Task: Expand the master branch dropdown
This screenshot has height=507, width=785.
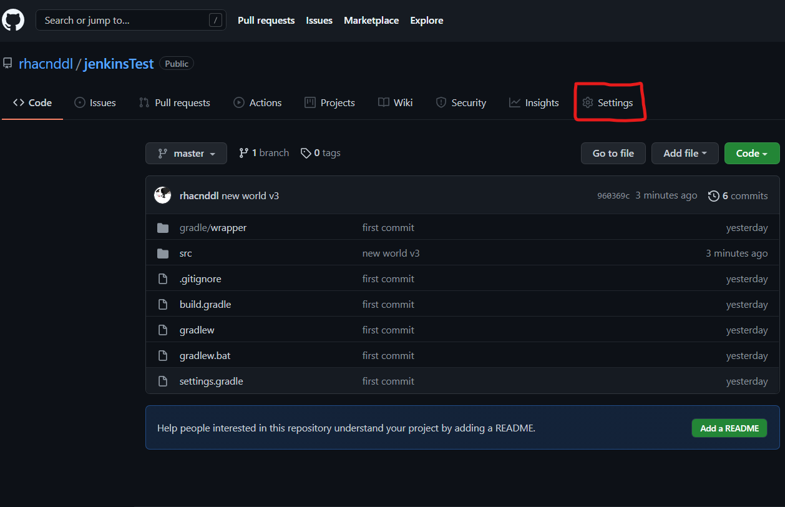Action: (186, 153)
